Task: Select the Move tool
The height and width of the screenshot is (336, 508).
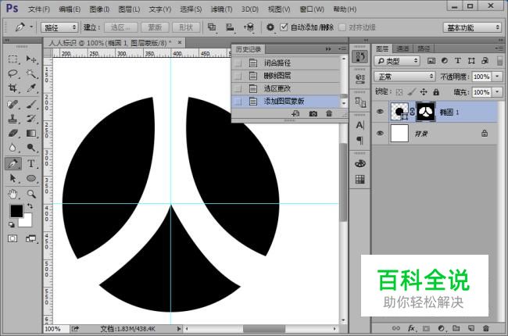Action: (31, 59)
